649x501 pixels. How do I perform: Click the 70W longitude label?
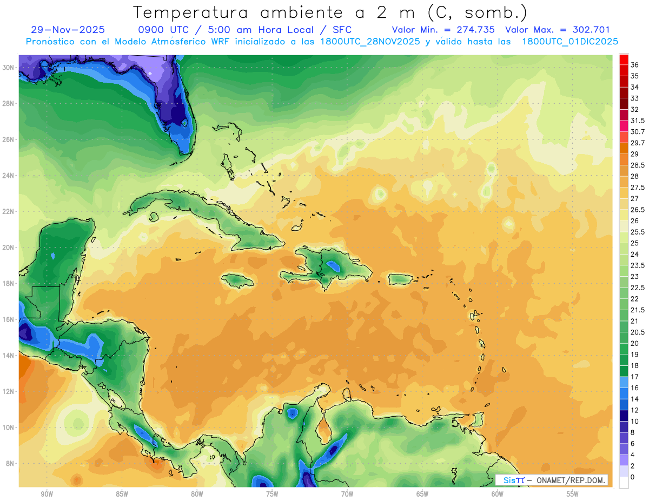coord(347,494)
